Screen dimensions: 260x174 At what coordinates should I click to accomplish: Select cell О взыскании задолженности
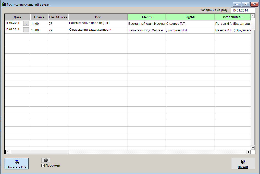[x=98, y=30]
